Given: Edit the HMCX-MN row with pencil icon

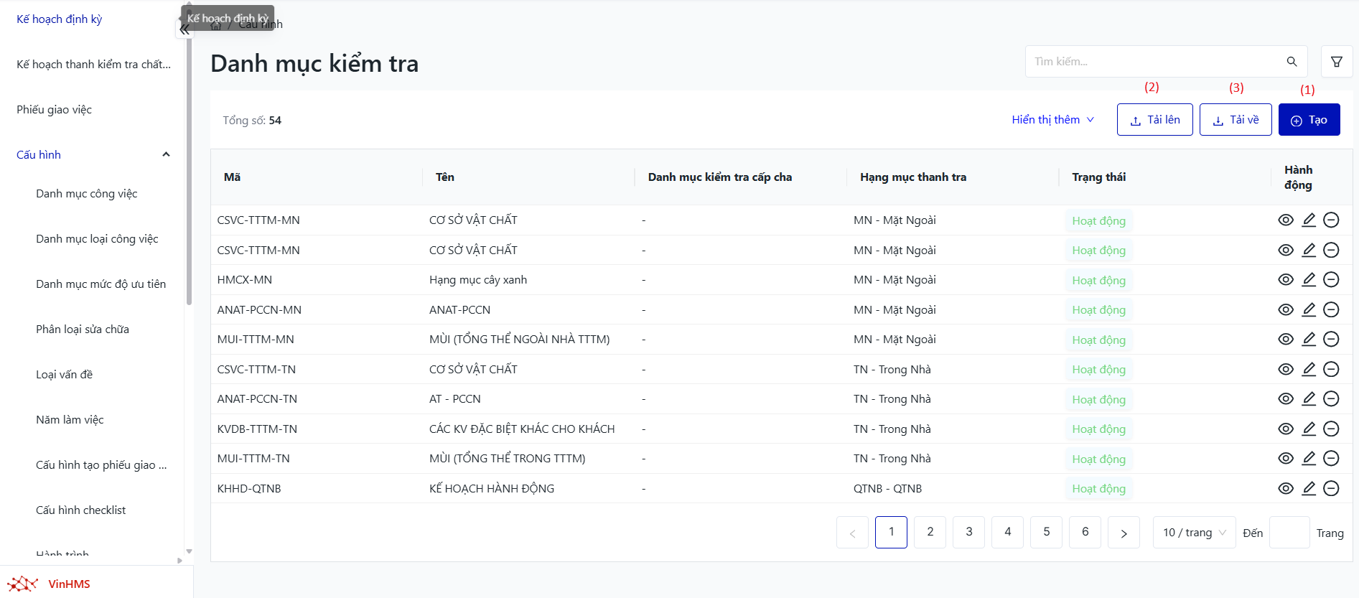Looking at the screenshot, I should (x=1309, y=280).
